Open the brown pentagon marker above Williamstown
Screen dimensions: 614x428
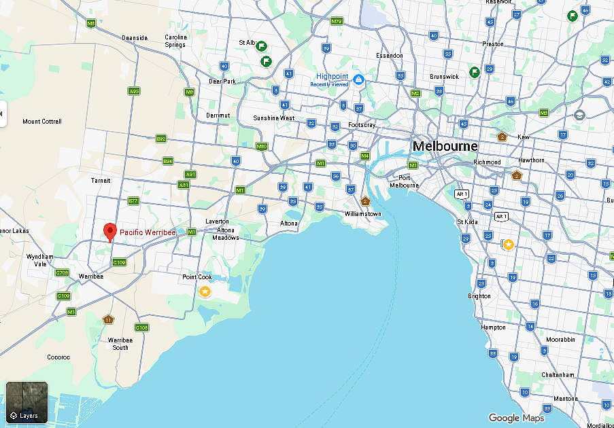coord(365,201)
